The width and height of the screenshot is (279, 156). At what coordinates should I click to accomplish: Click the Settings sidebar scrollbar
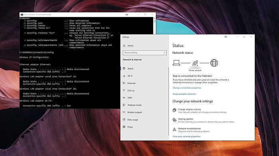coord(169,101)
